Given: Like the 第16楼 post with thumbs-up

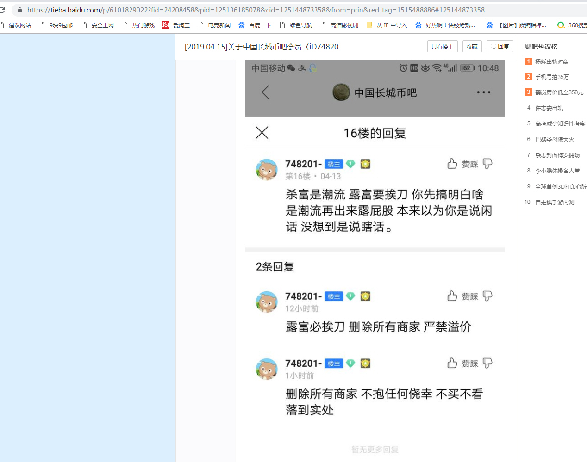Looking at the screenshot, I should (452, 164).
